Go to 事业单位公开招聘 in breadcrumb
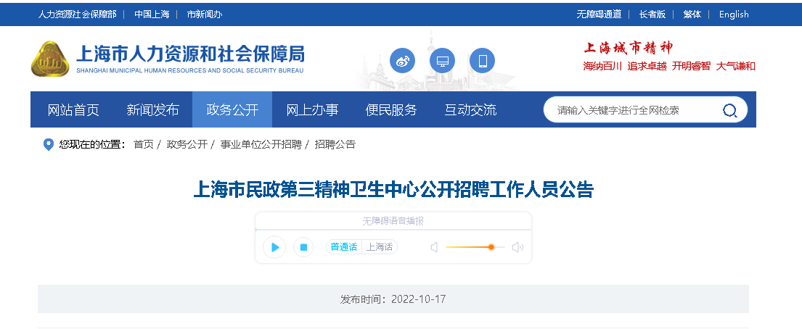Viewport: 802px width, 329px height. [261, 145]
